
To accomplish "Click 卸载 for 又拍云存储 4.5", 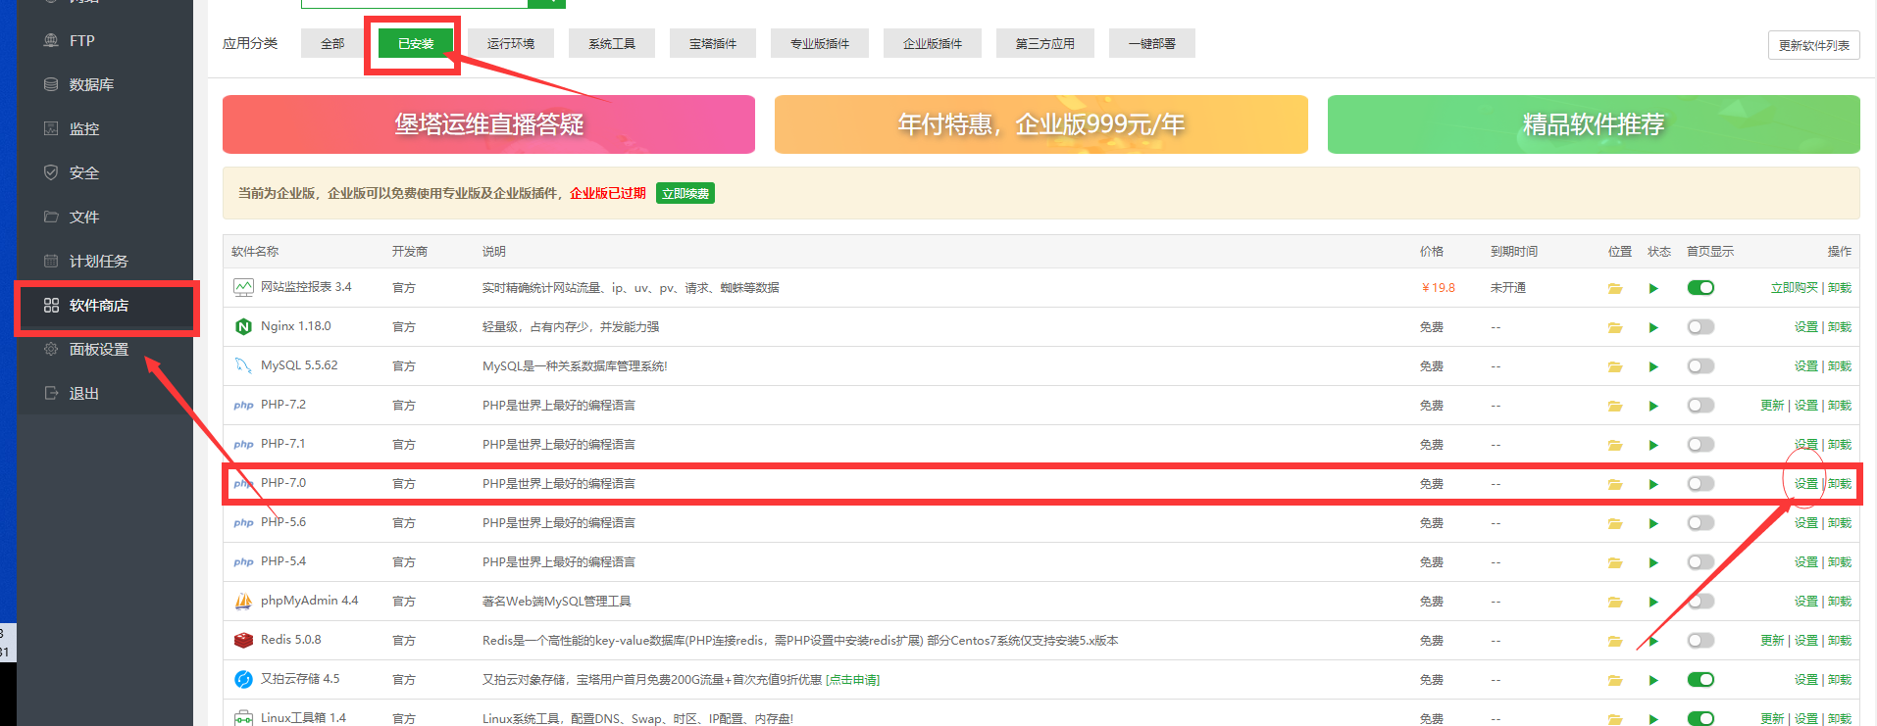I will 1840,679.
